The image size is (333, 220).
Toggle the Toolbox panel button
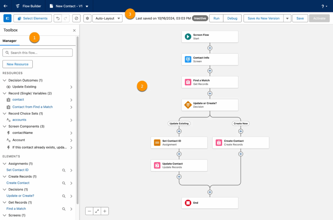pos(7,18)
